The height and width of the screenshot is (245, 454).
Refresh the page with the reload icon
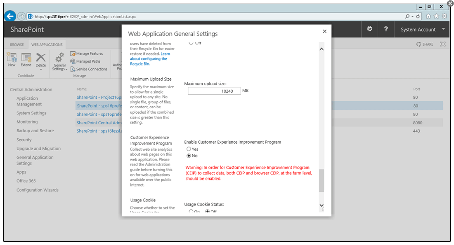[x=418, y=16]
